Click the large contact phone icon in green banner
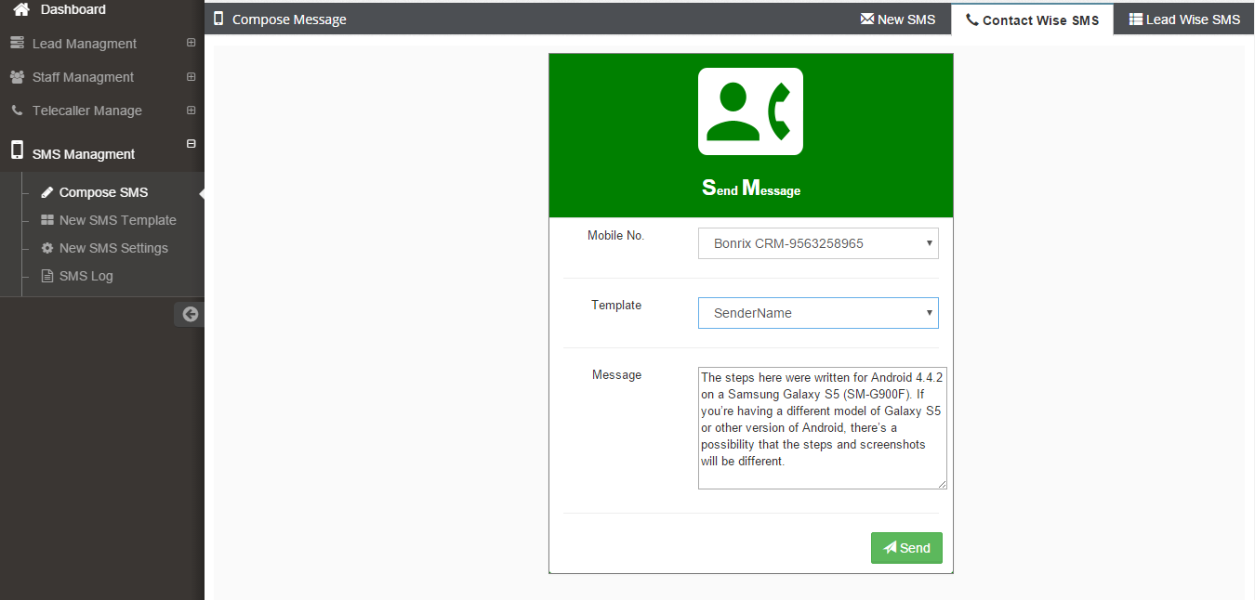This screenshot has height=600, width=1255. [x=750, y=111]
